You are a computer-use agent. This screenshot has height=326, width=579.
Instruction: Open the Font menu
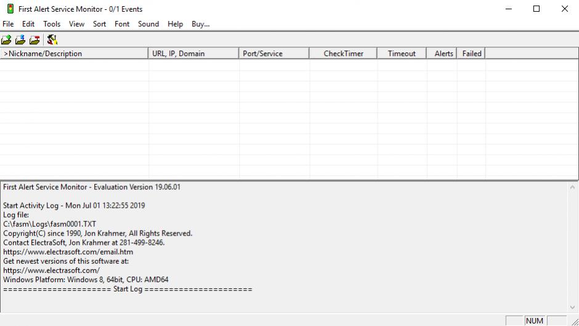(x=122, y=24)
